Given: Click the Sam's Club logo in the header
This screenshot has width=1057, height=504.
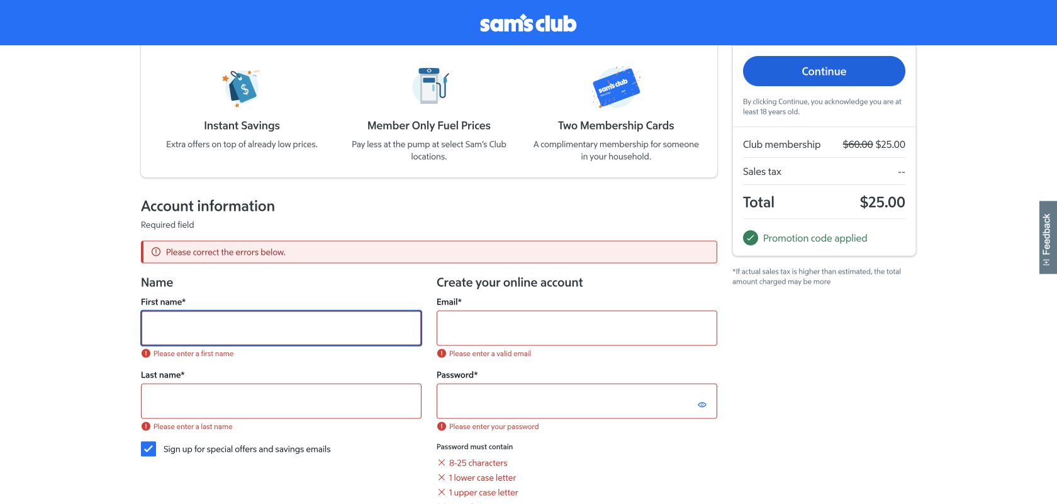Looking at the screenshot, I should 528,24.
